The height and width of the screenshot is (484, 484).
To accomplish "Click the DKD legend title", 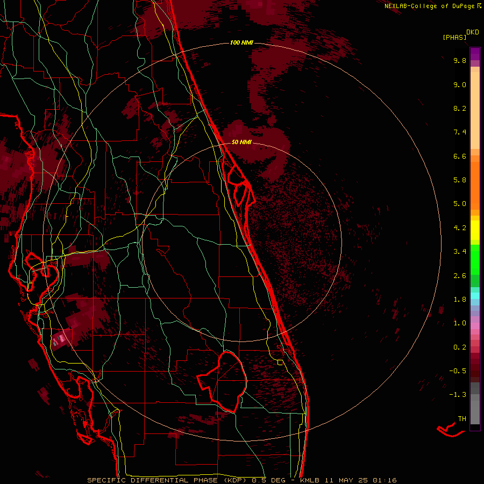I will pyautogui.click(x=473, y=32).
